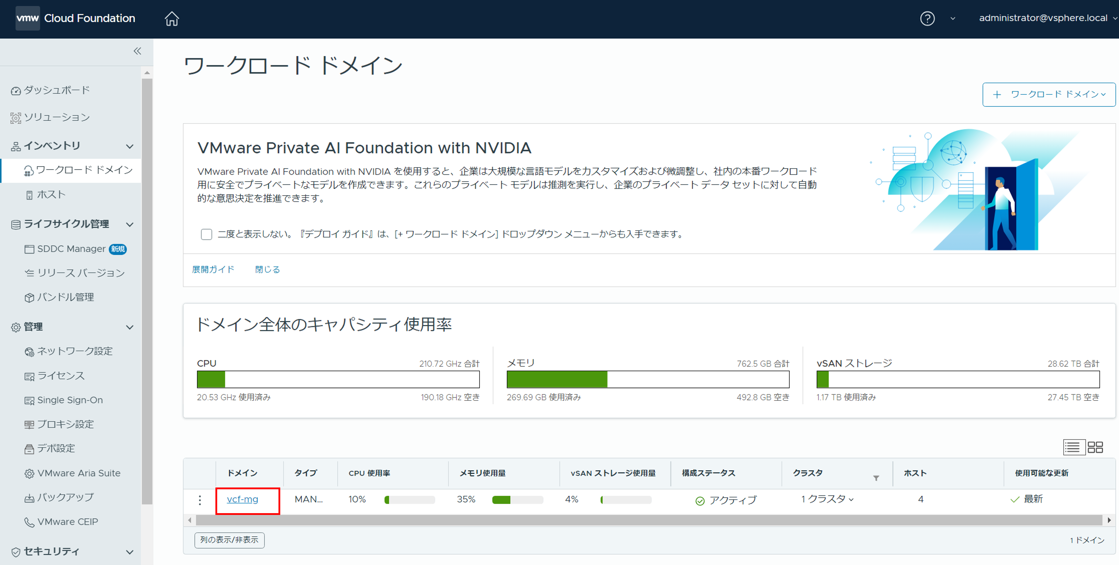Open ダッシュボード in the sidebar
Image resolution: width=1119 pixels, height=565 pixels.
[x=56, y=90]
